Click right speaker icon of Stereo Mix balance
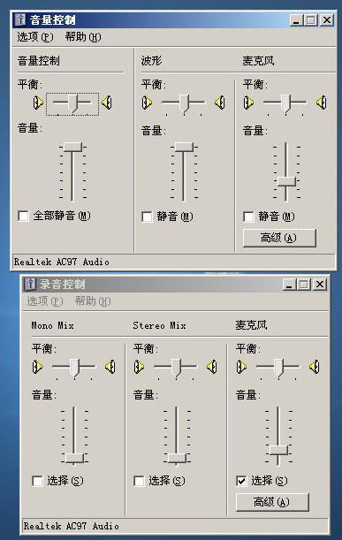This screenshot has height=540, width=342. tap(212, 367)
